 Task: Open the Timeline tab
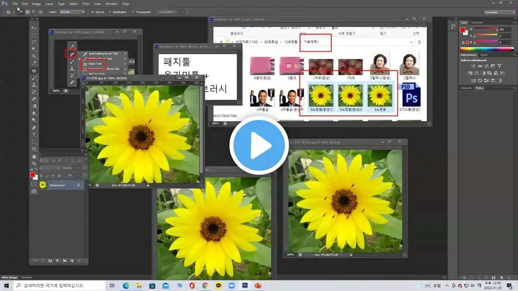click(27, 277)
